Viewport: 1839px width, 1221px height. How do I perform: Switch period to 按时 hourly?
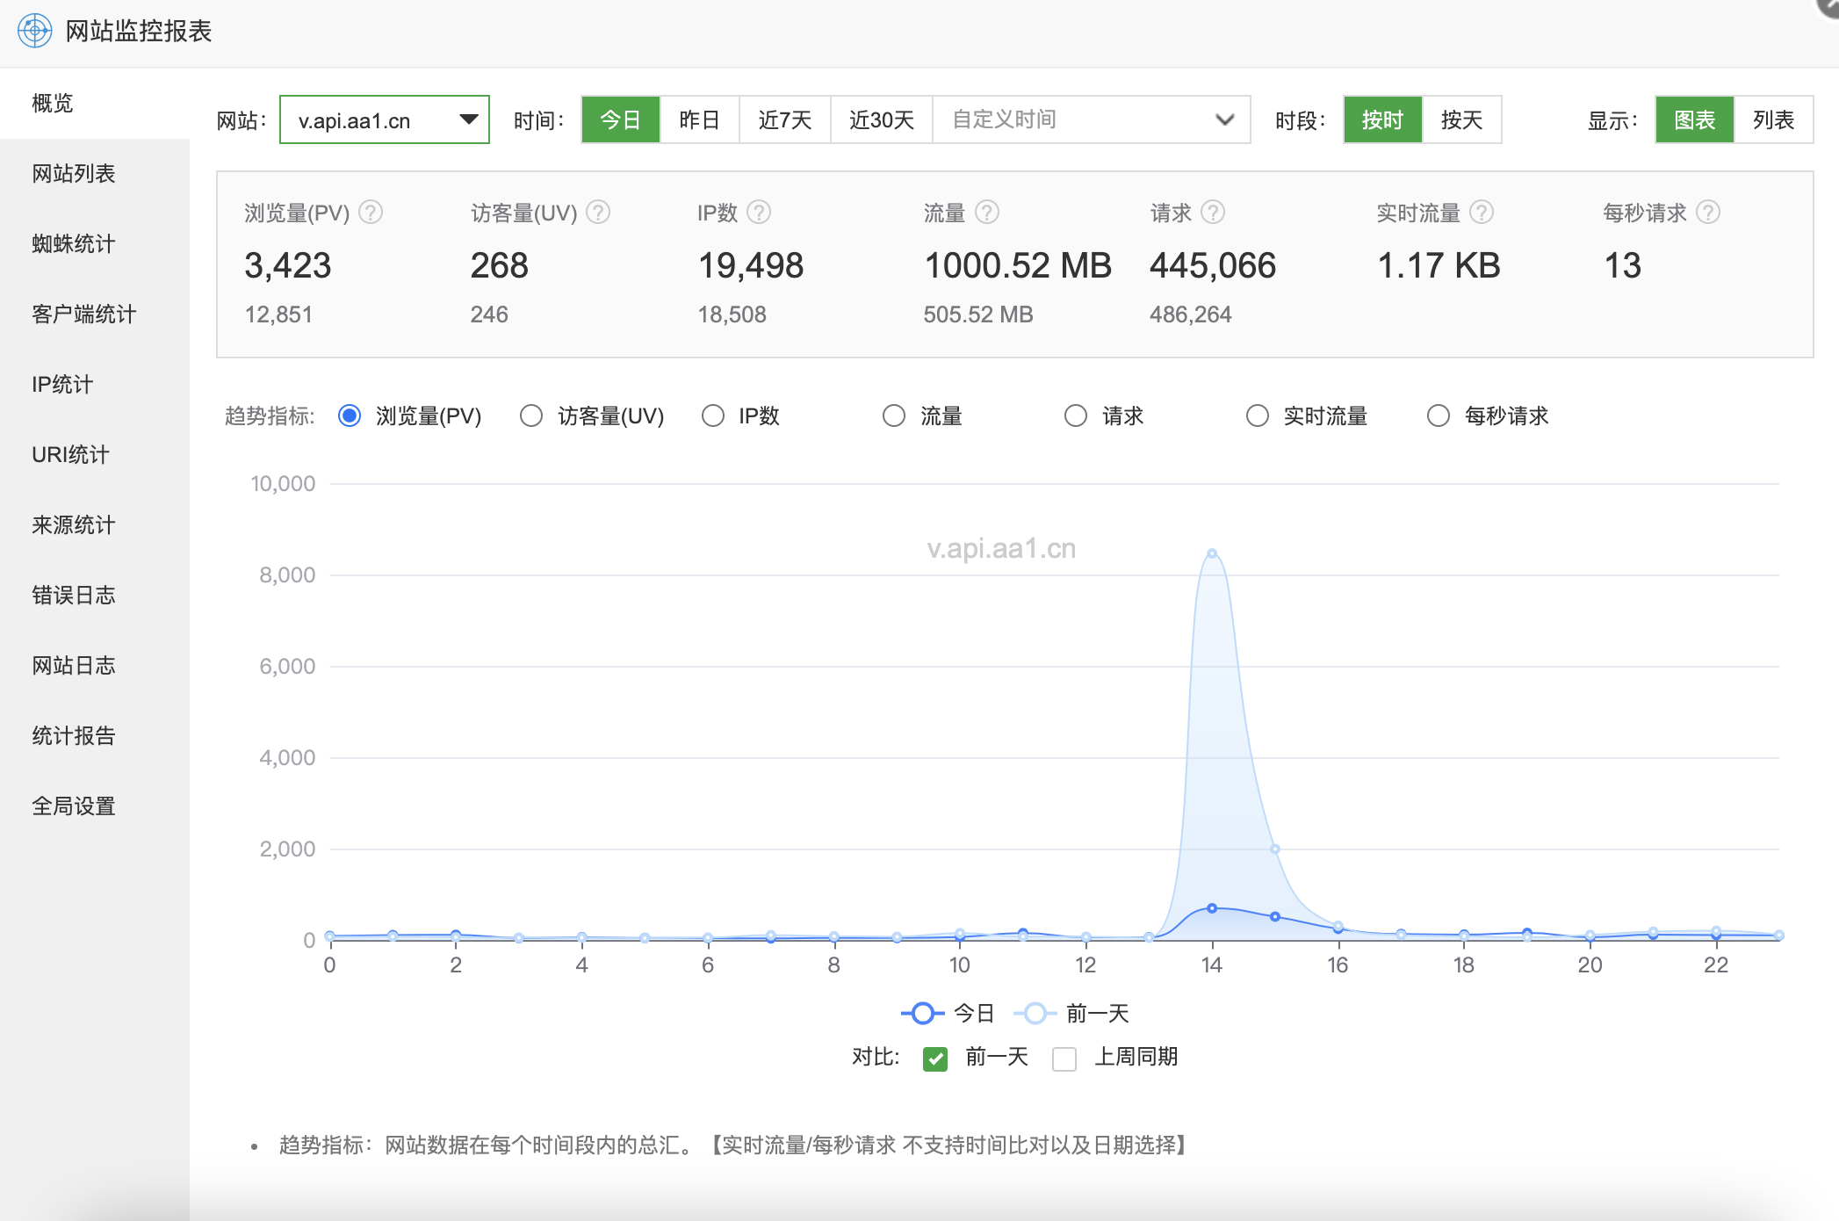1383,119
